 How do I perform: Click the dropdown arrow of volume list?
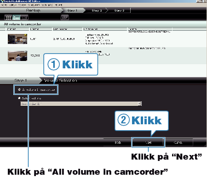(x=139, y=104)
